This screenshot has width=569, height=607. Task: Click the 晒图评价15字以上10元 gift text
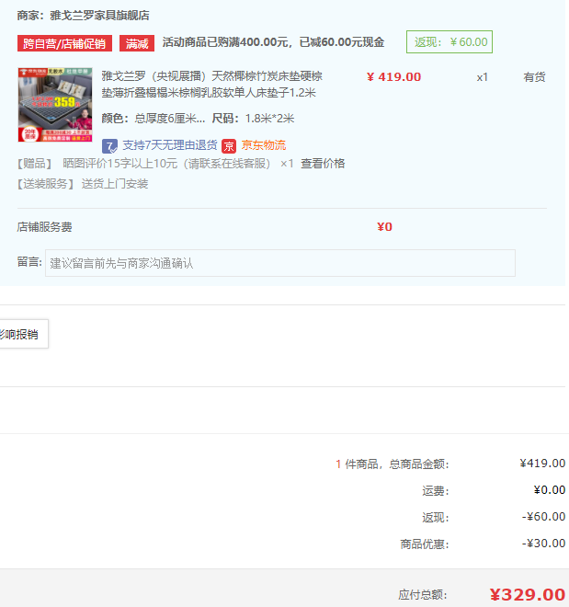coord(166,164)
